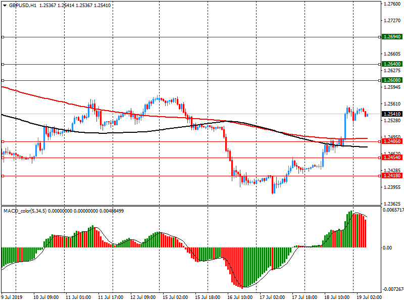Click the 1.25610 price scale value

coord(392,104)
